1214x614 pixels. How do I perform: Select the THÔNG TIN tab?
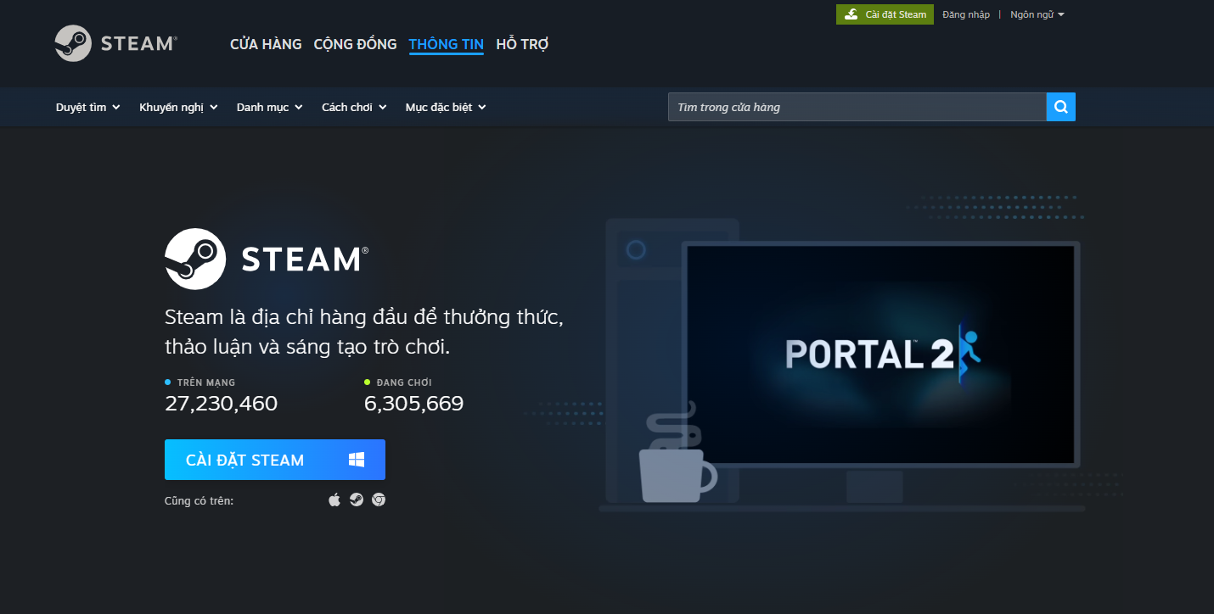point(446,44)
